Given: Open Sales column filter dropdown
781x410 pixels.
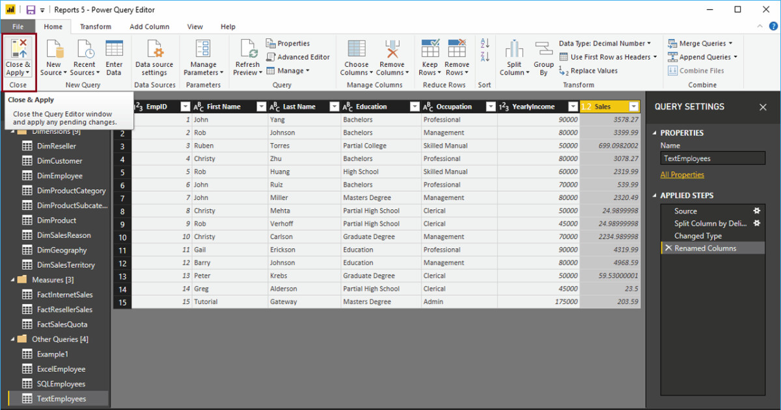Looking at the screenshot, I should tap(634, 107).
